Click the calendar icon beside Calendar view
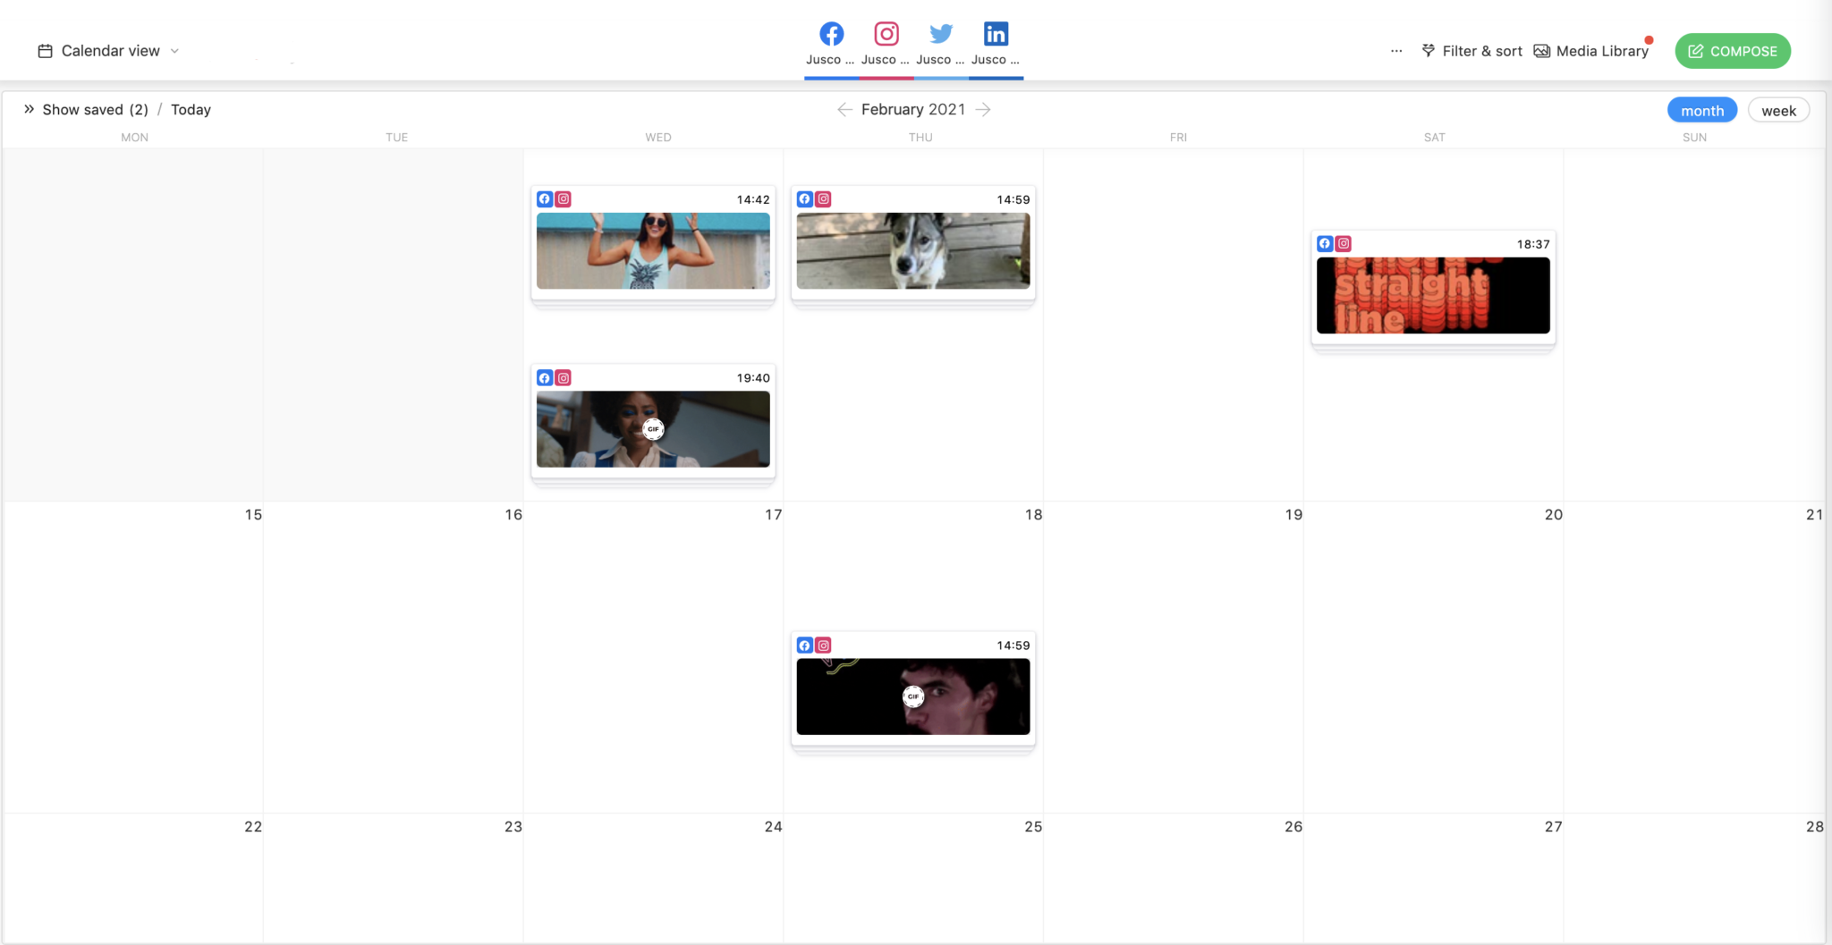This screenshot has width=1832, height=945. (x=44, y=50)
